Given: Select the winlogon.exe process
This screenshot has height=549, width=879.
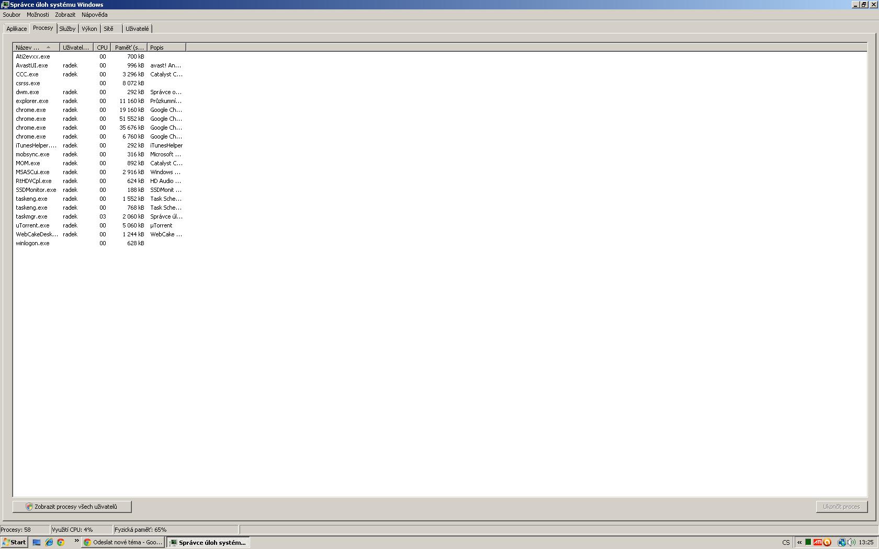Looking at the screenshot, I should 99,243.
